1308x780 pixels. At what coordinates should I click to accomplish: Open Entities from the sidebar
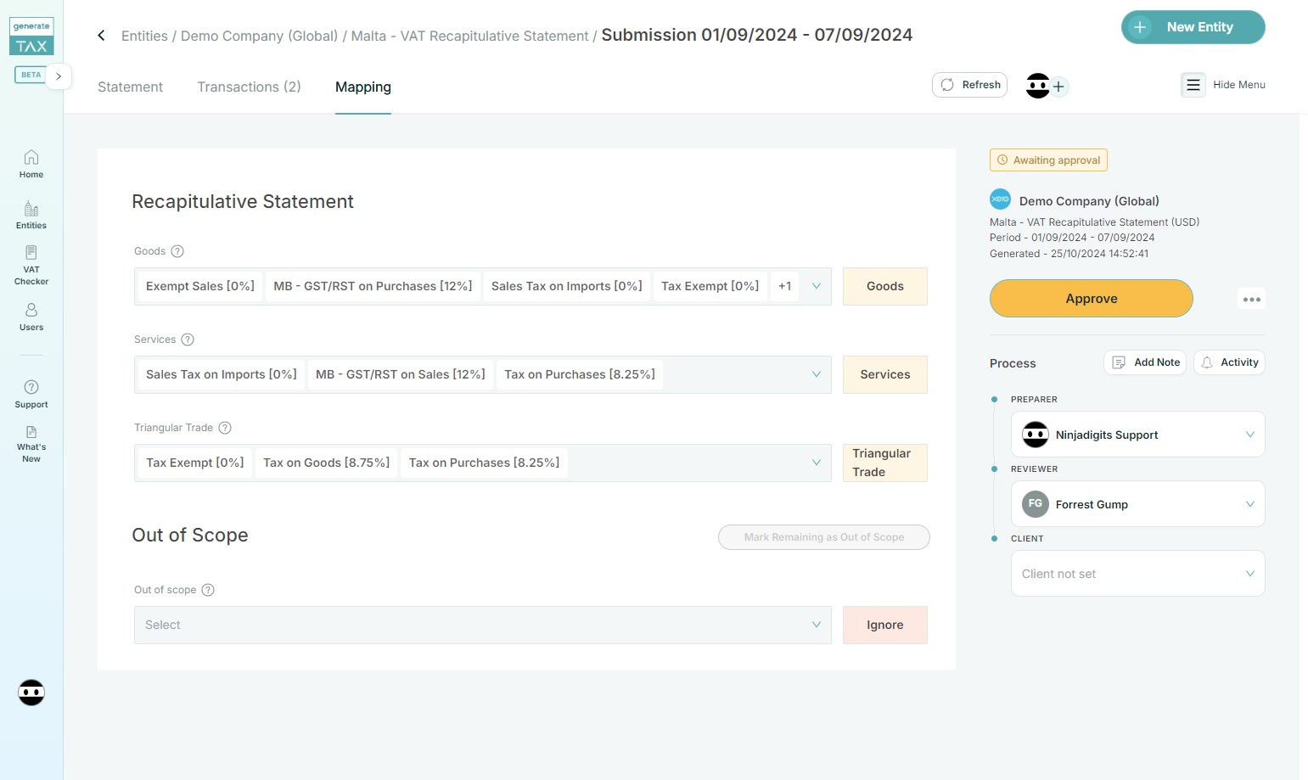click(x=31, y=216)
